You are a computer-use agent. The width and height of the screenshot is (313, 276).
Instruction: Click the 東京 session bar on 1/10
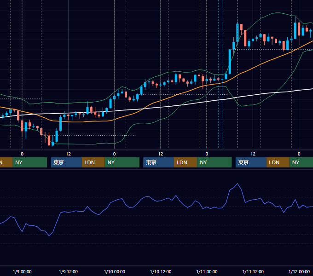coord(158,162)
